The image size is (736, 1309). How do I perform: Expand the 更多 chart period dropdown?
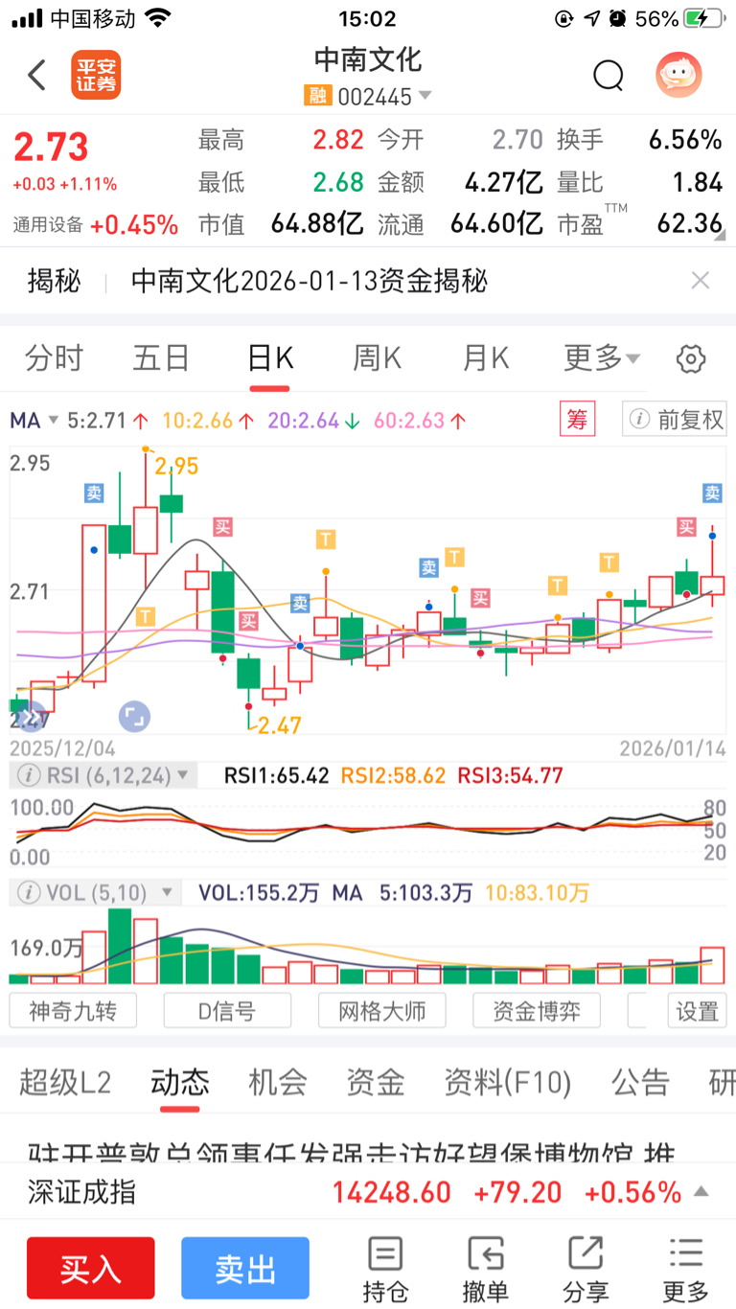pyautogui.click(x=602, y=358)
